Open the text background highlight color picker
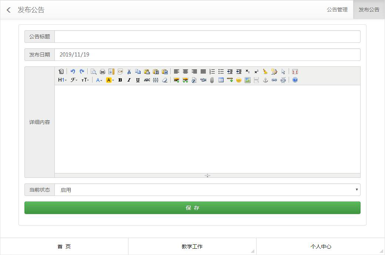 click(x=110, y=80)
